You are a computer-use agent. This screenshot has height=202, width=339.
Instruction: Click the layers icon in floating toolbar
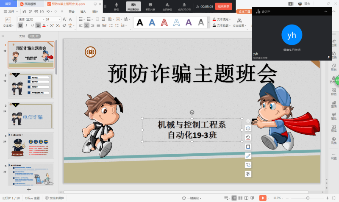(248, 128)
